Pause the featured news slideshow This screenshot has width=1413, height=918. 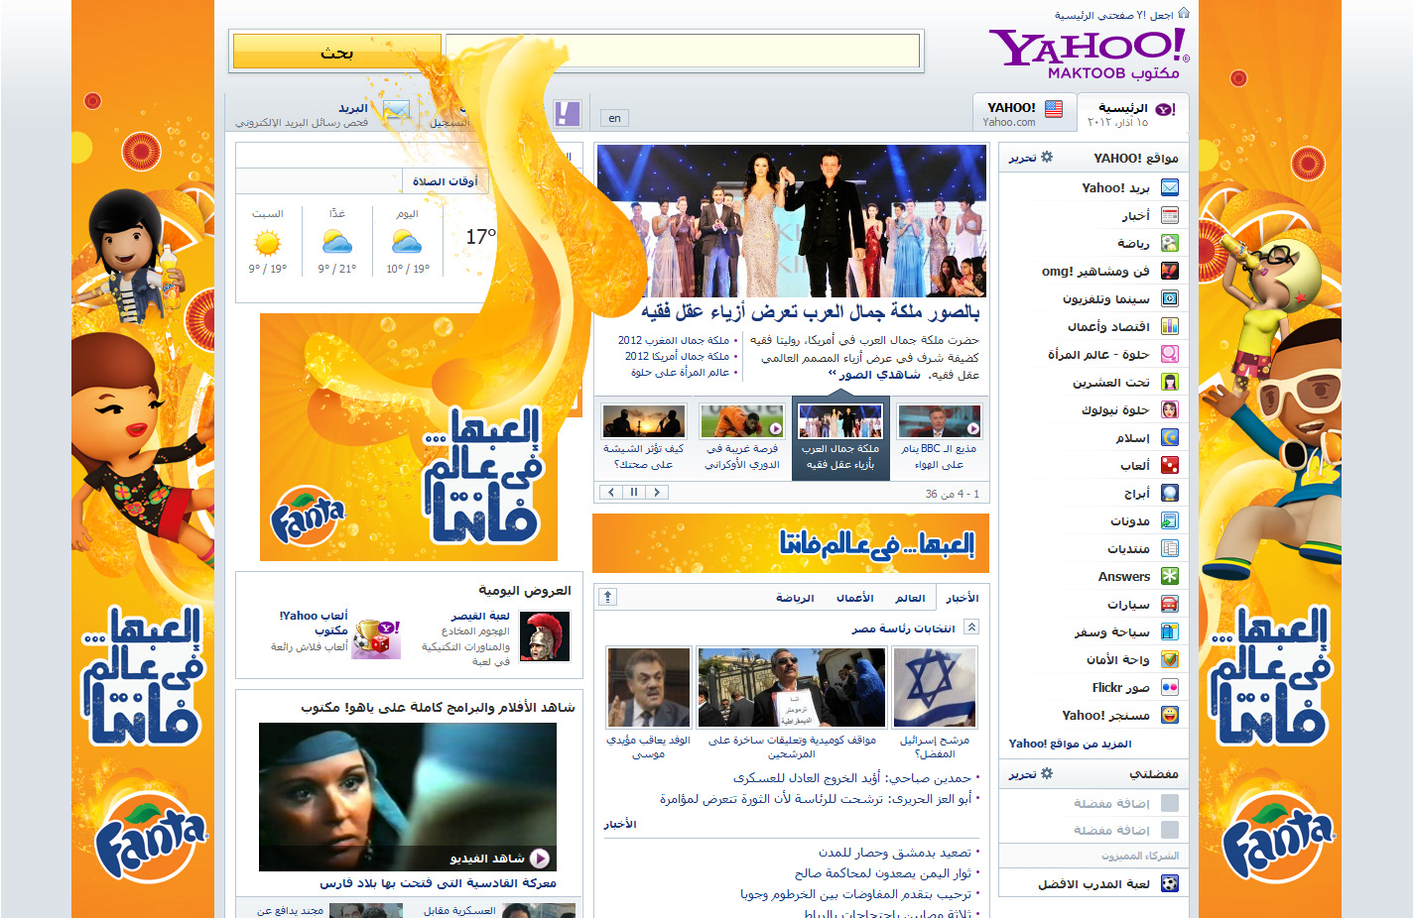point(633,492)
